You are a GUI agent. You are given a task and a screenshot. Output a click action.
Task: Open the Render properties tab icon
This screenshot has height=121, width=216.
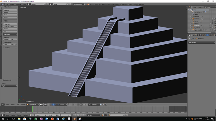click(194, 35)
